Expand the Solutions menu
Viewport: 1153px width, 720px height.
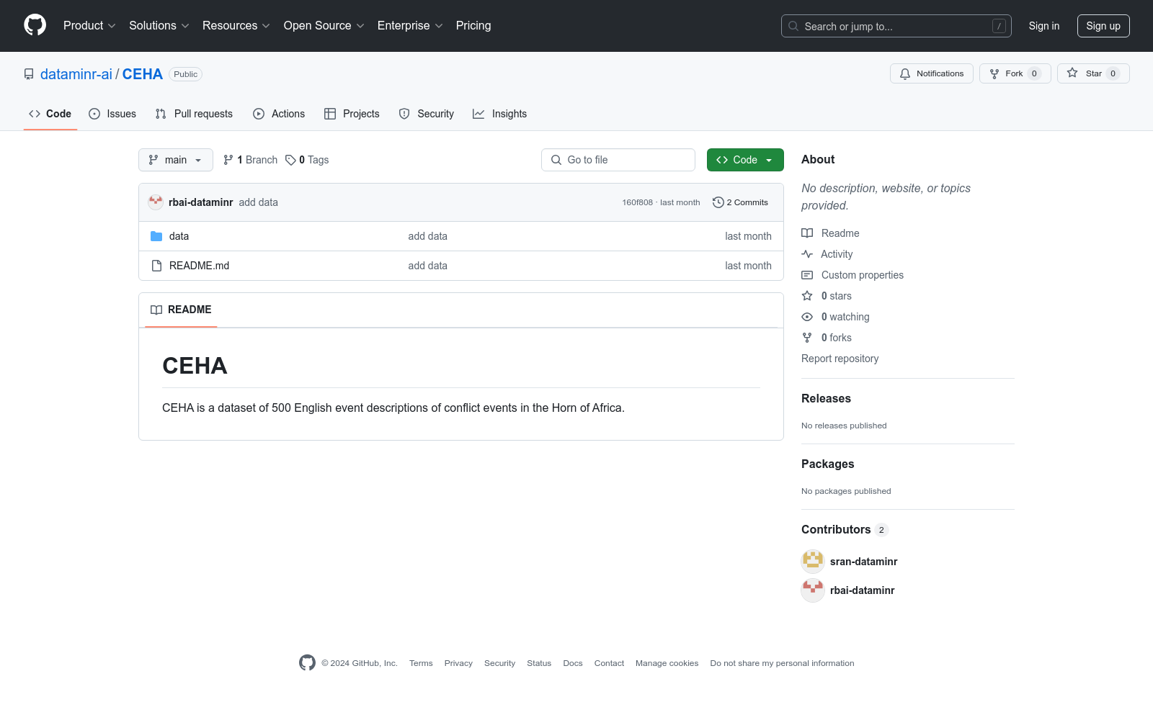[159, 25]
